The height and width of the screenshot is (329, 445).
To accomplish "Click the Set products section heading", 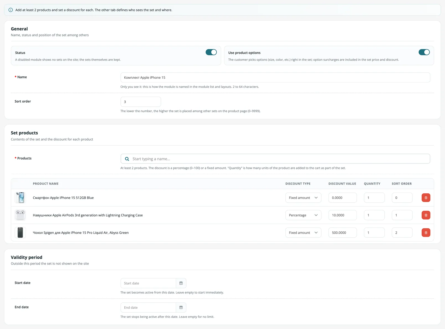I will tap(24, 133).
